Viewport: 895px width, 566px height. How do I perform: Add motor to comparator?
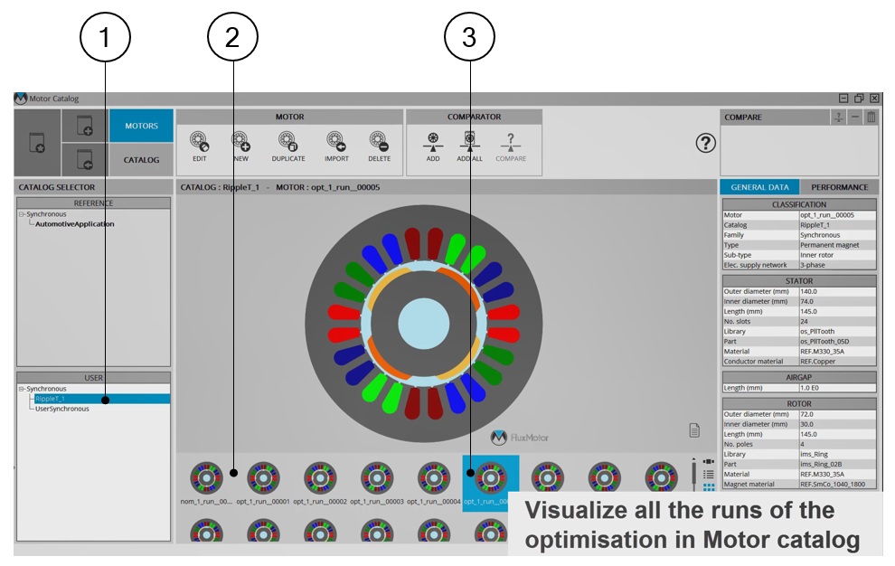pyautogui.click(x=433, y=142)
